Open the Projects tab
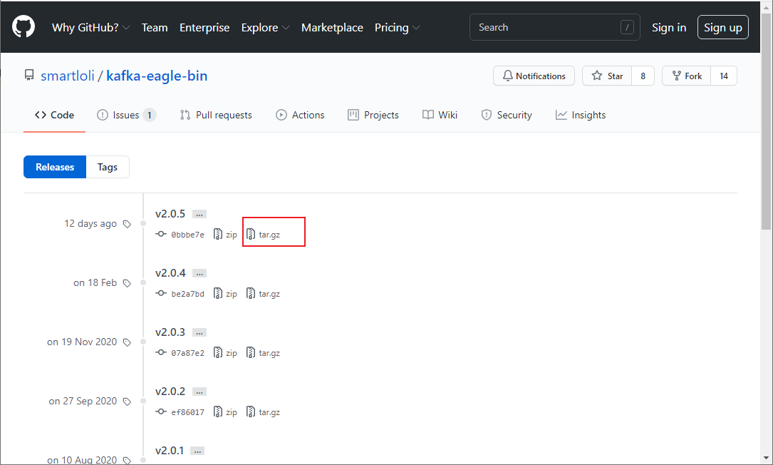Image resolution: width=773 pixels, height=465 pixels. (373, 115)
